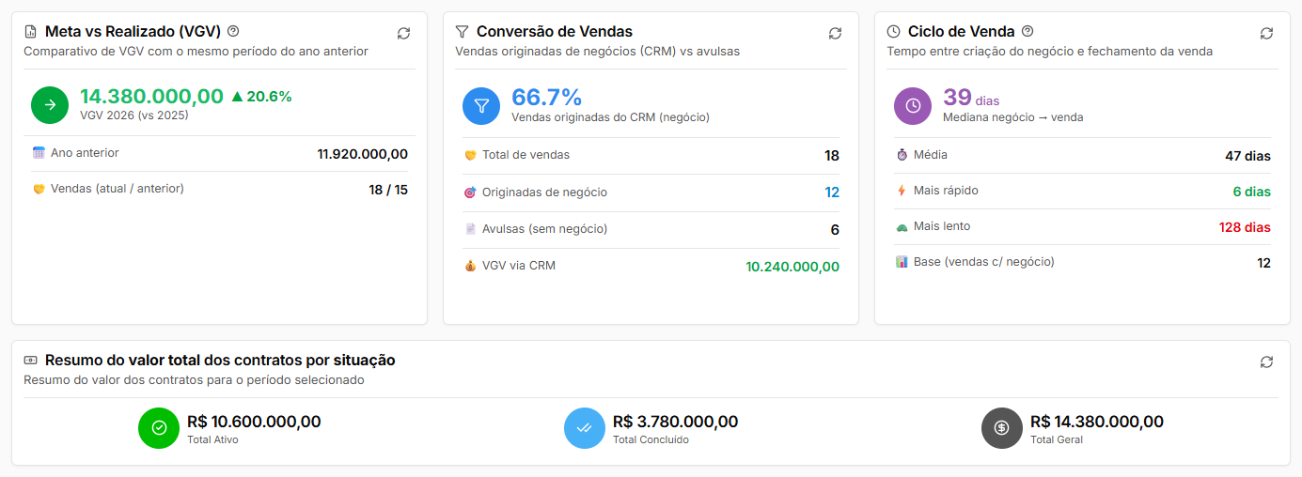Click the dark dollar circle icon for Total Geral

pos(1001,428)
